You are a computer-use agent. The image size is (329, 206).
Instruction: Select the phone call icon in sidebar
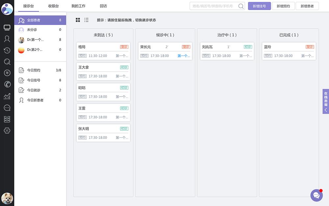coord(7,84)
